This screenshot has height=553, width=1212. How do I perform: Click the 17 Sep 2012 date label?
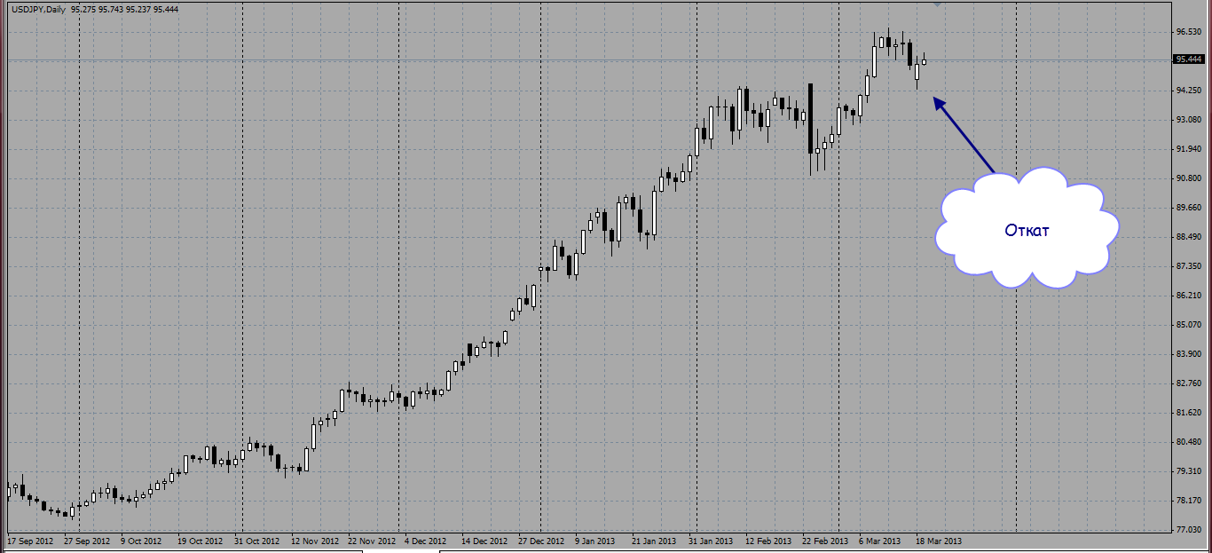coord(31,541)
